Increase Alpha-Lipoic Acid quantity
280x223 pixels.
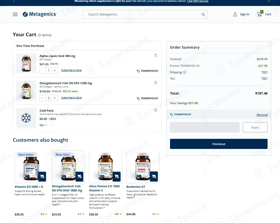coord(55,71)
